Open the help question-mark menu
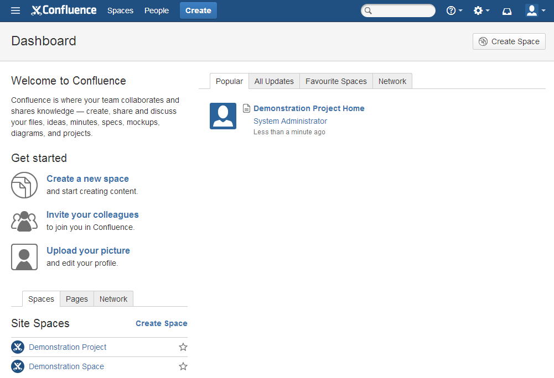Screen dimensions: 554x378 click(454, 11)
